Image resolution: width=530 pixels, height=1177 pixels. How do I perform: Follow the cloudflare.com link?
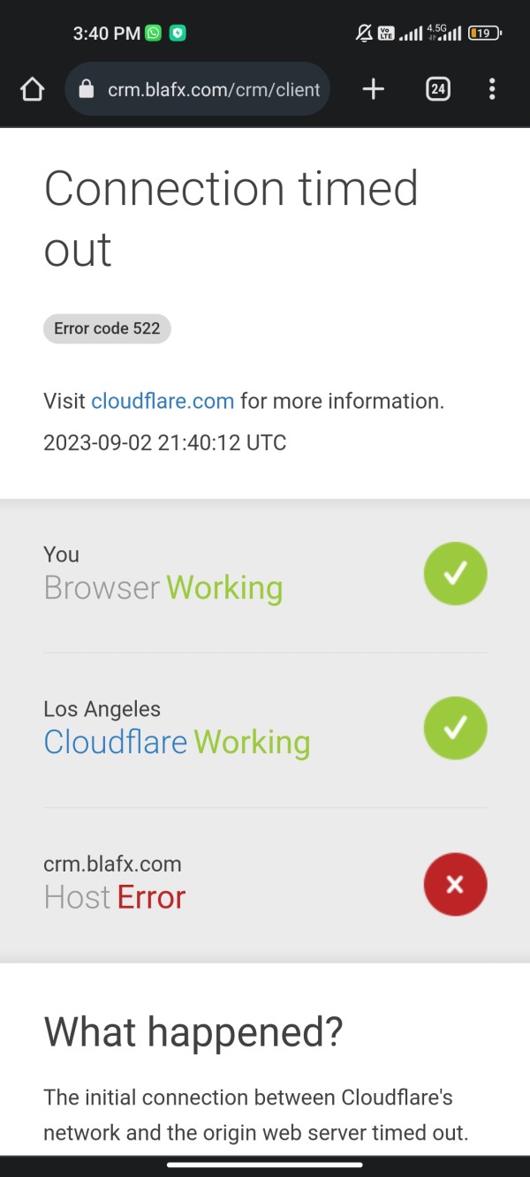pyautogui.click(x=163, y=401)
